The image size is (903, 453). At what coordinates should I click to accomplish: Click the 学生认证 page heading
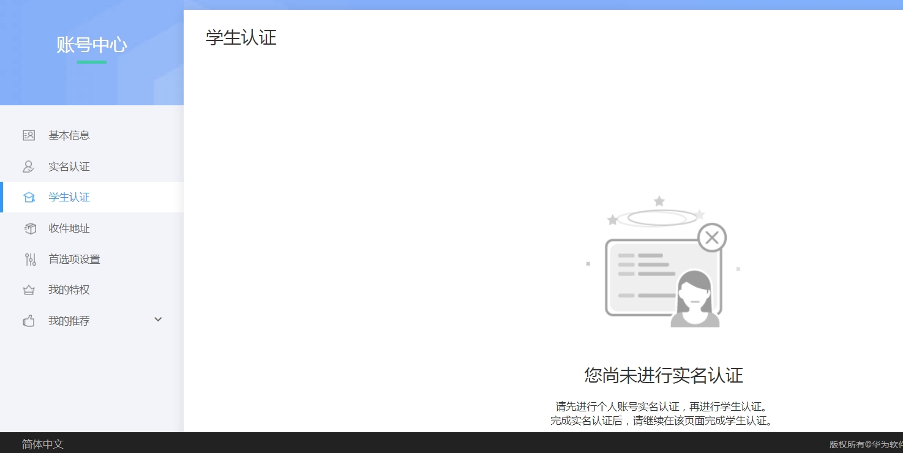(x=241, y=37)
